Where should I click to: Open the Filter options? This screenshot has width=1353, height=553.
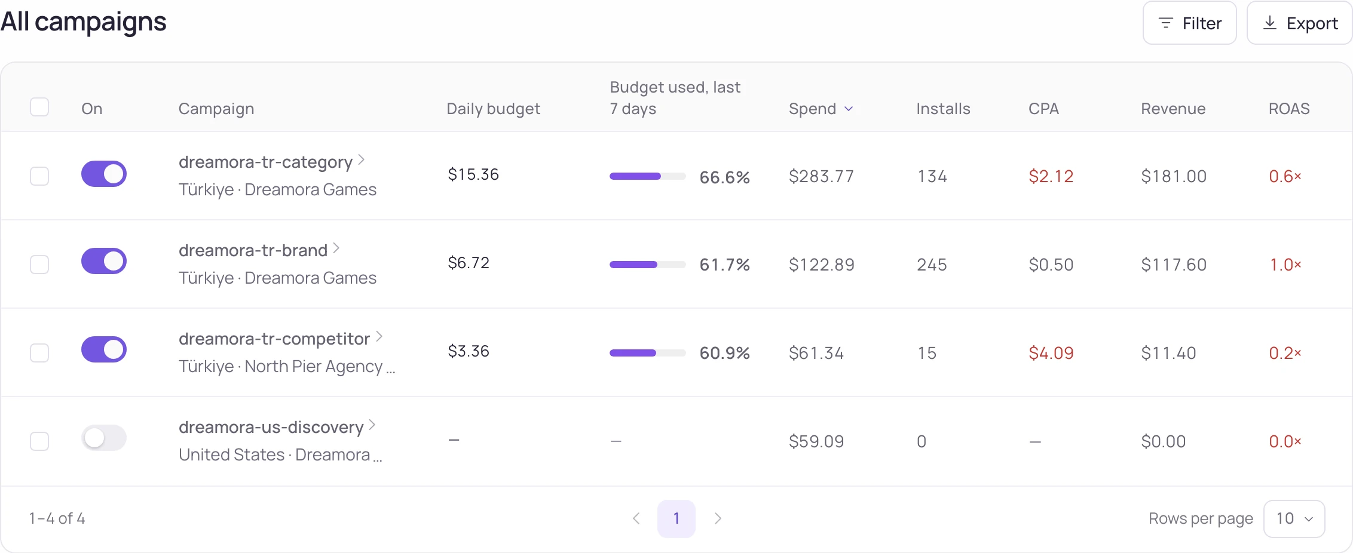1189,23
